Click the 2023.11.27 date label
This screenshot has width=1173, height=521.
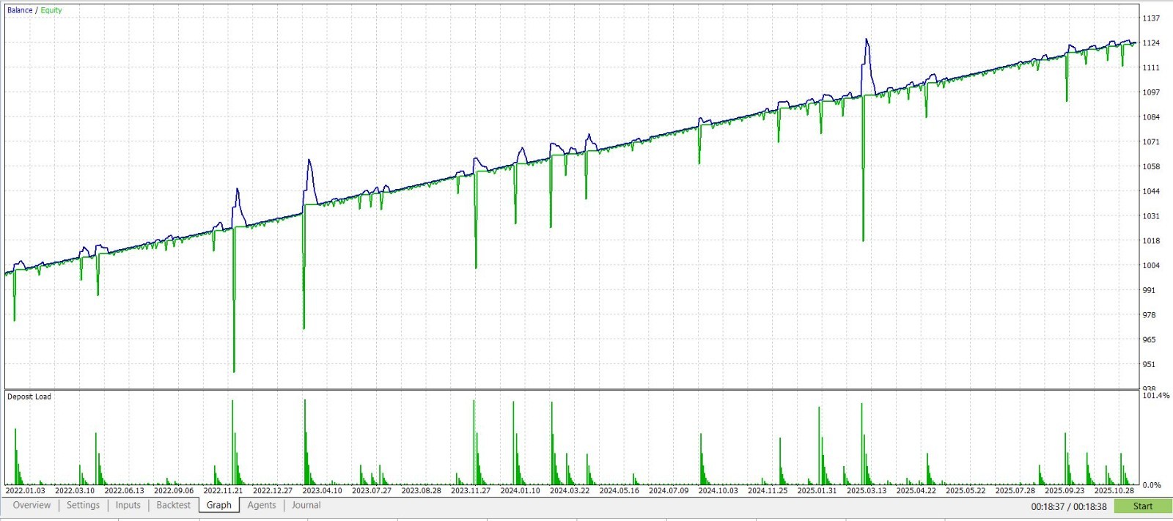click(x=471, y=491)
